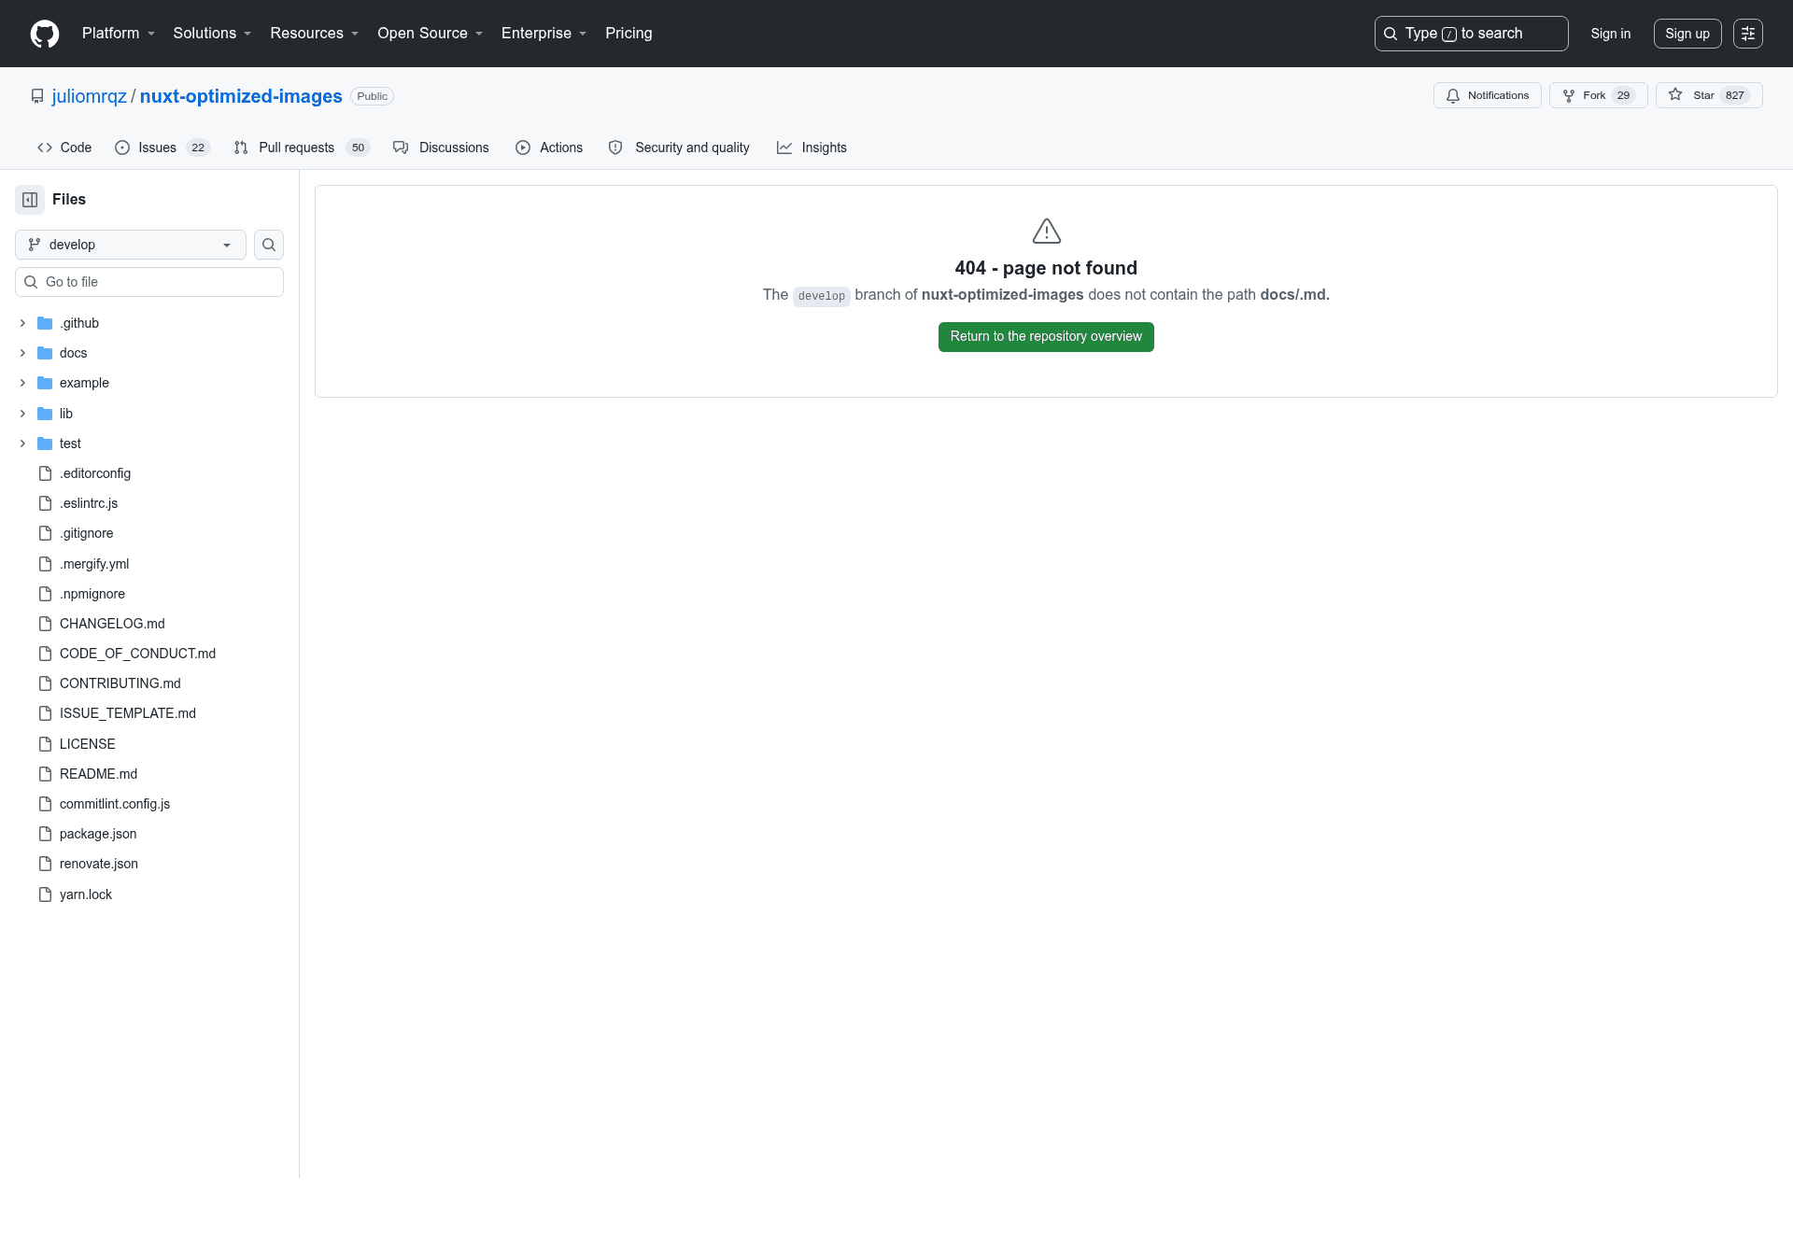
Task: Open the nuxt-optimized-images repository link
Action: [x=241, y=96]
